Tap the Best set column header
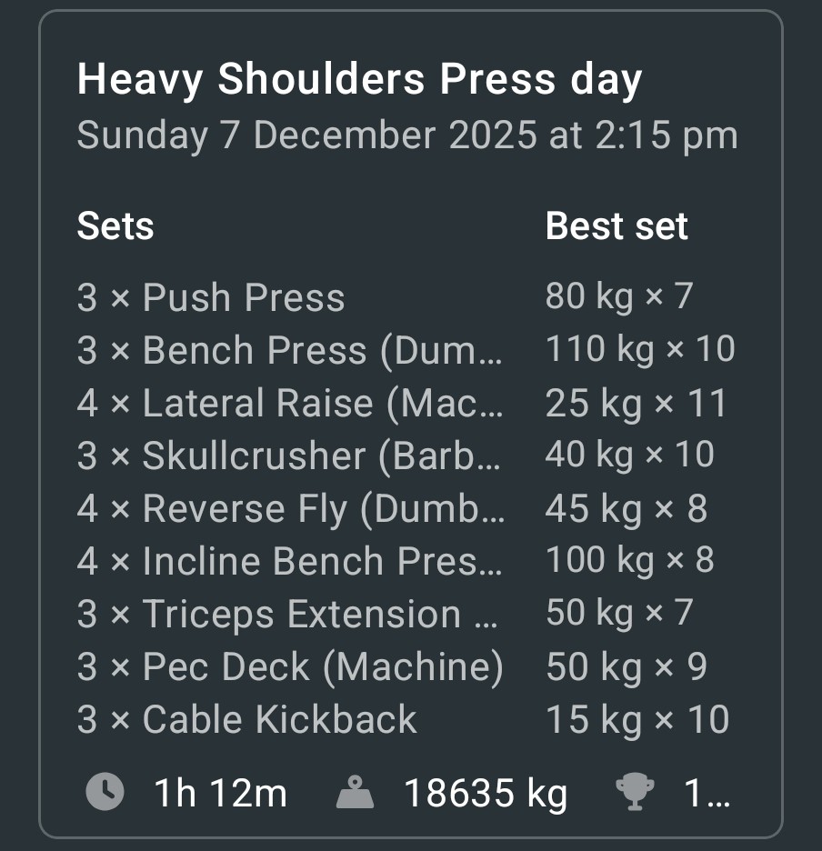The height and width of the screenshot is (851, 822). tap(616, 226)
